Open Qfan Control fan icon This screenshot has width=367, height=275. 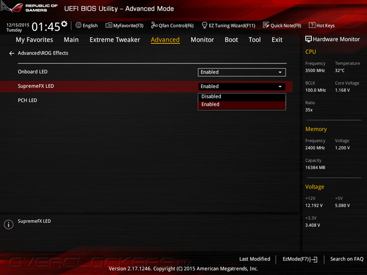pyautogui.click(x=154, y=25)
